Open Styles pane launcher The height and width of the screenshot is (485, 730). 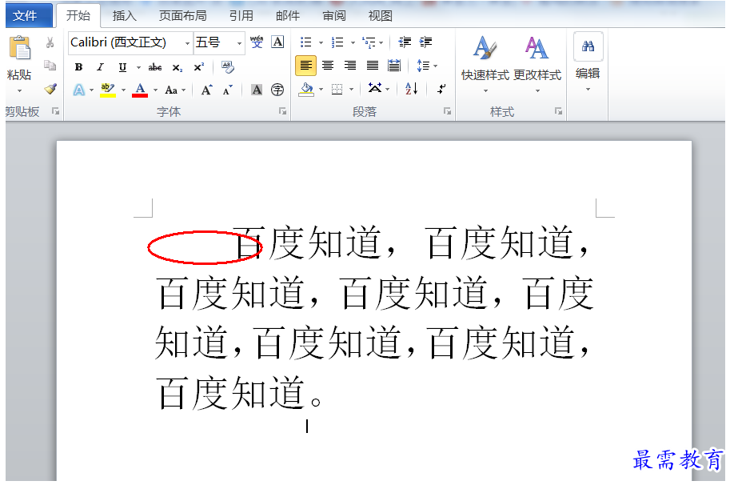point(558,111)
